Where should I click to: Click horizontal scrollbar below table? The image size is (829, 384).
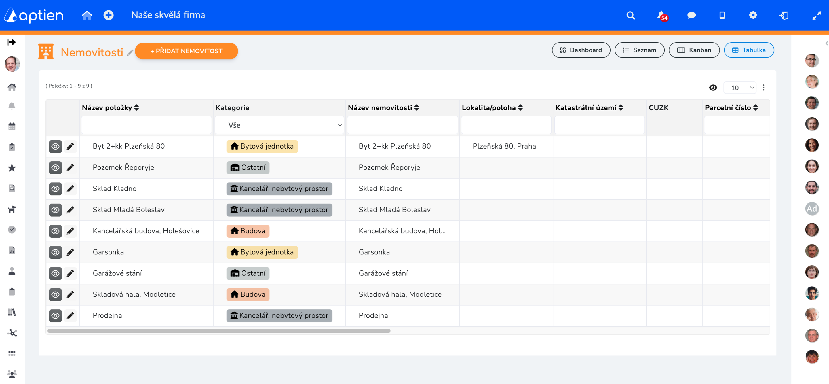pyautogui.click(x=219, y=331)
